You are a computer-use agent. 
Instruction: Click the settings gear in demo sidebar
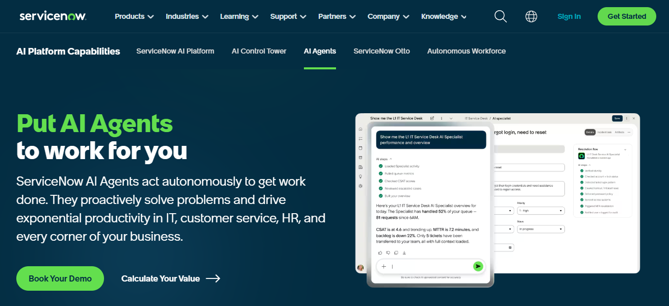coord(361,186)
